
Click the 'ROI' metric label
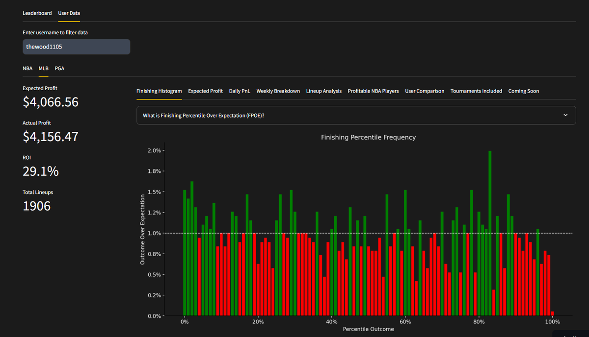27,157
